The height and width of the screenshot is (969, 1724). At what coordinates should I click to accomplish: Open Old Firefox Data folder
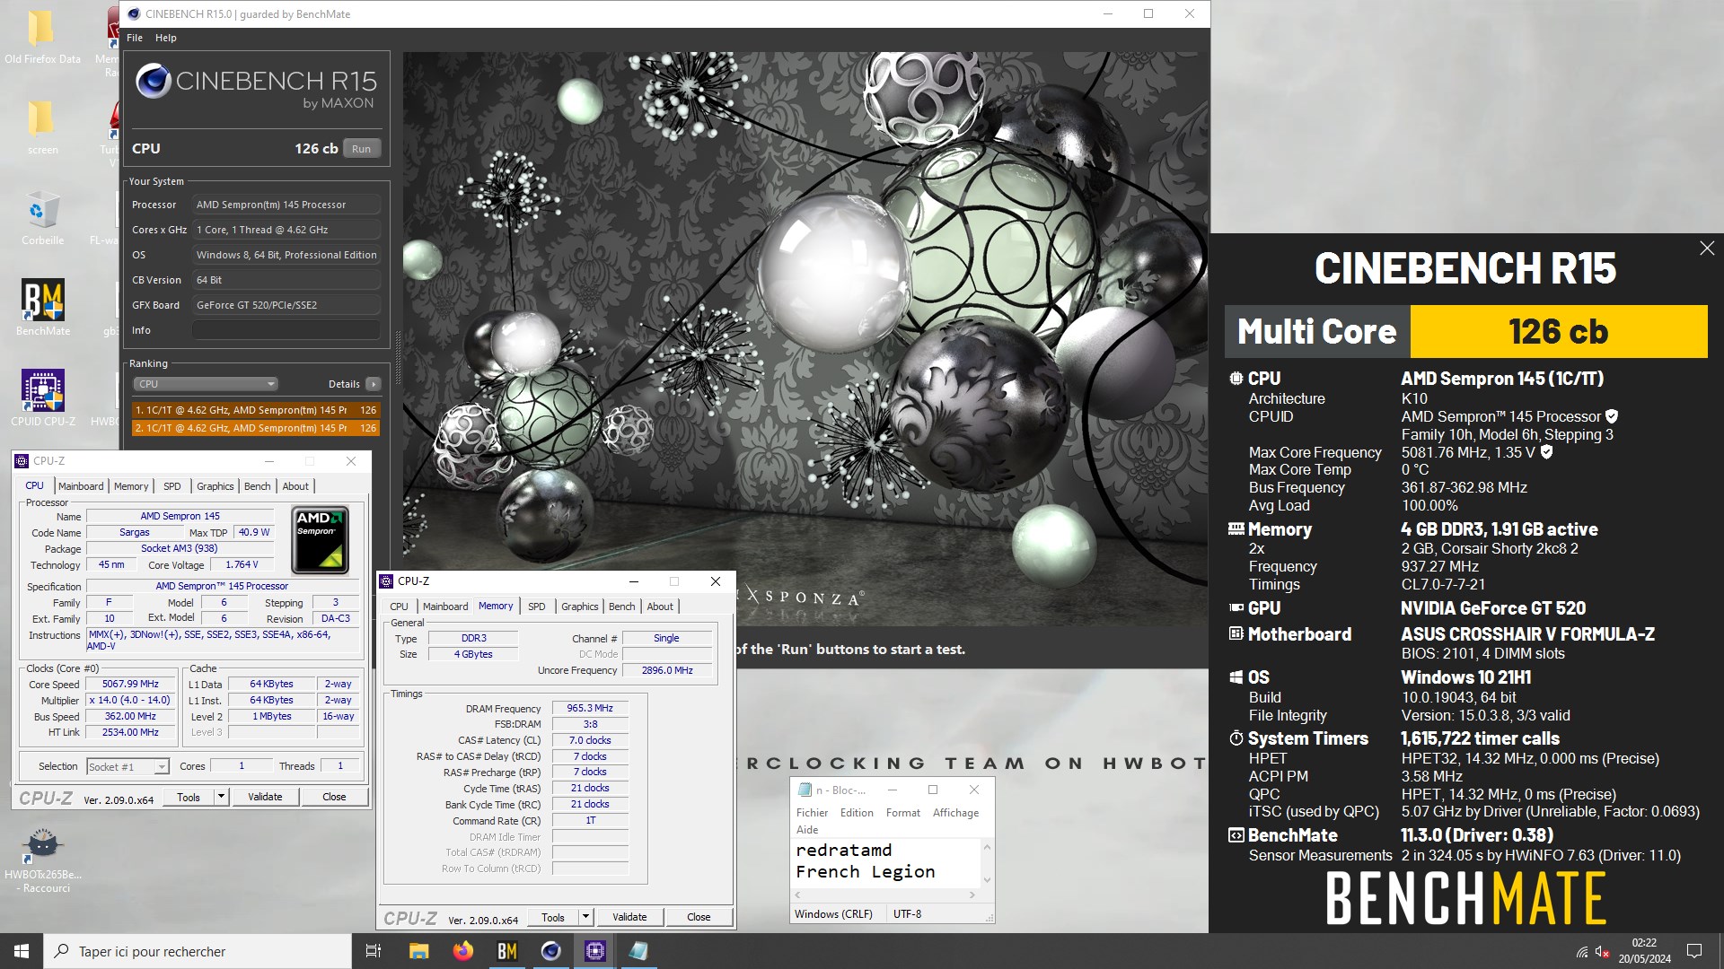42,38
